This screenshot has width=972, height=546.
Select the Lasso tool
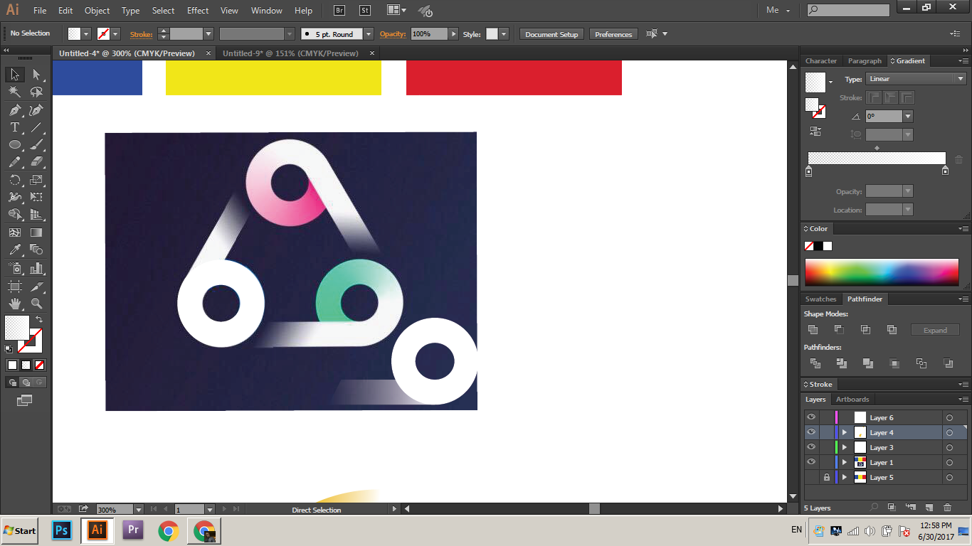click(x=37, y=92)
